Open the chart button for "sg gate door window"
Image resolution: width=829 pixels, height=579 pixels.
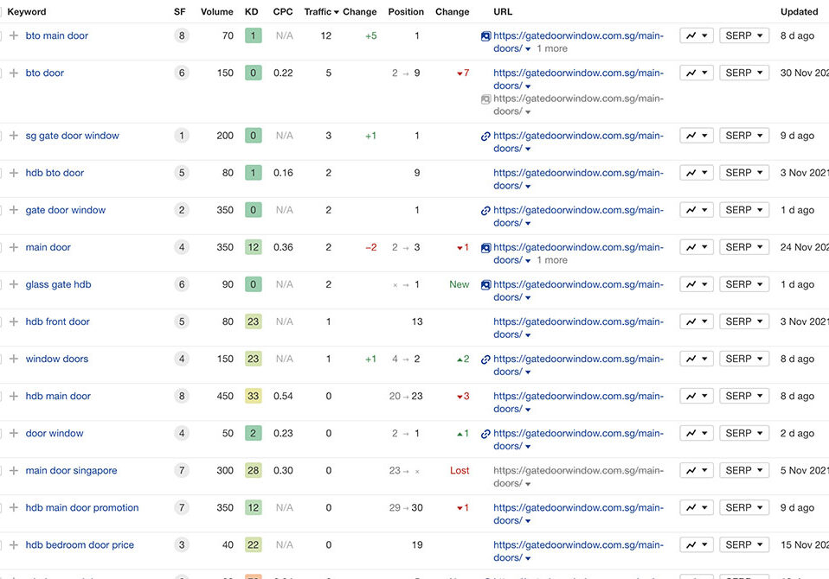click(x=696, y=136)
